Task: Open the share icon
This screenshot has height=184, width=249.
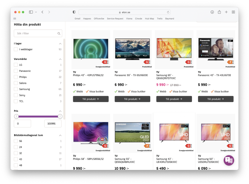Action: (219, 12)
